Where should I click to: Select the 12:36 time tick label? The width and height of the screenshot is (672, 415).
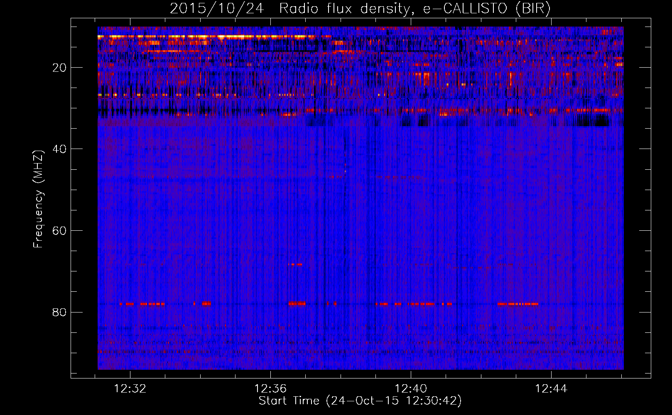270,389
